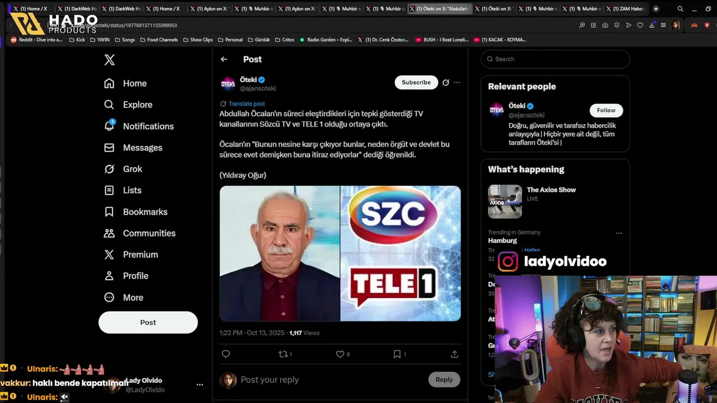Click the shield check icon in toolbar

(x=617, y=25)
